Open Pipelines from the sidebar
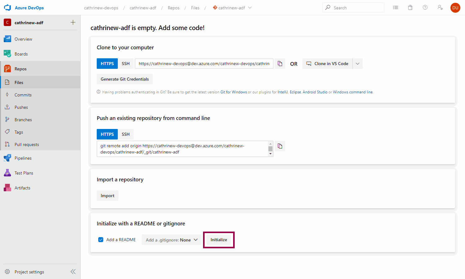Screen dimensions: 465x279 pos(23,158)
